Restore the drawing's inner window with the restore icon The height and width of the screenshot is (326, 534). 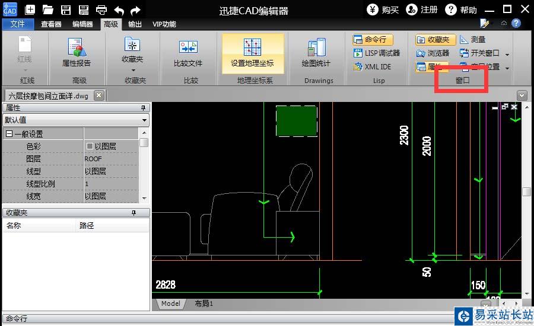click(x=505, y=107)
